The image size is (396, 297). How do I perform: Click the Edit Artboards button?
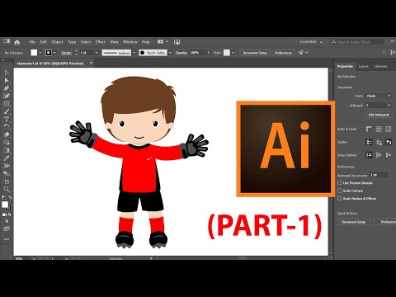coord(379,115)
